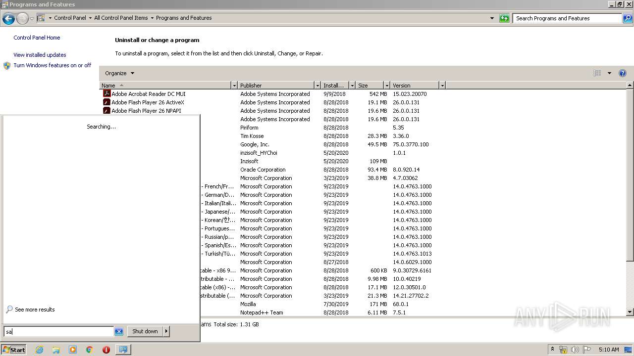The width and height of the screenshot is (634, 356).
Task: Open recent pages dropdown beside Forward
Action: [x=32, y=18]
